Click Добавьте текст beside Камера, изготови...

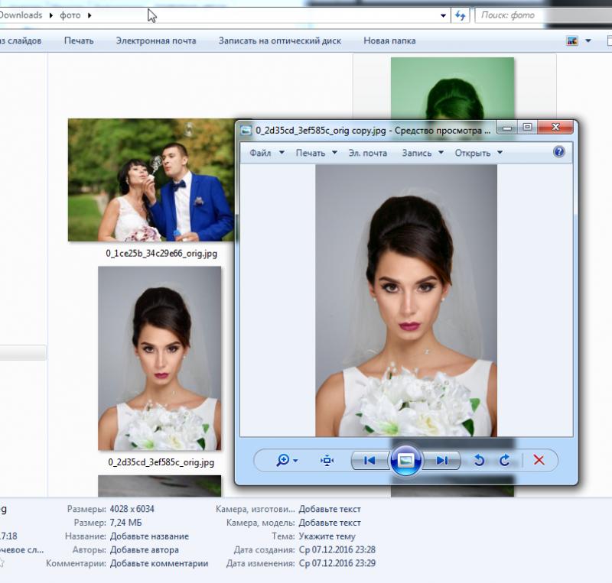click(330, 510)
